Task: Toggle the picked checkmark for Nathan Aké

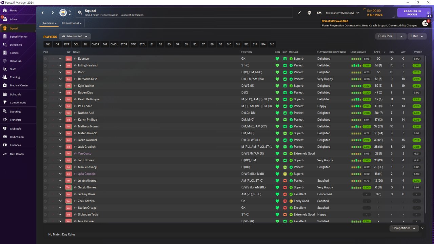Action: click(x=45, y=113)
